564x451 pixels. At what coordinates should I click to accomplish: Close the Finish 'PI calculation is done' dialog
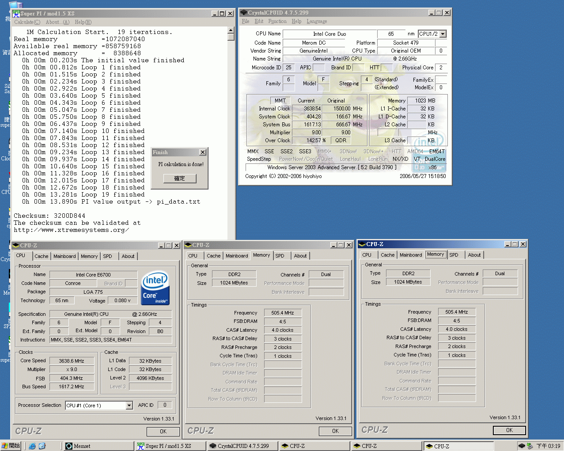tap(203, 152)
